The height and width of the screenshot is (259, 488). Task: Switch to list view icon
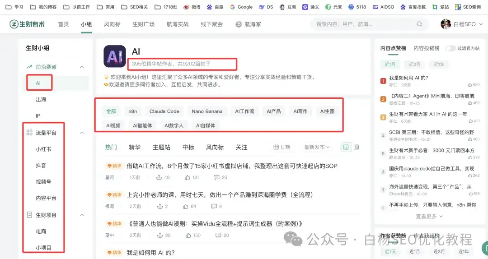(x=346, y=147)
